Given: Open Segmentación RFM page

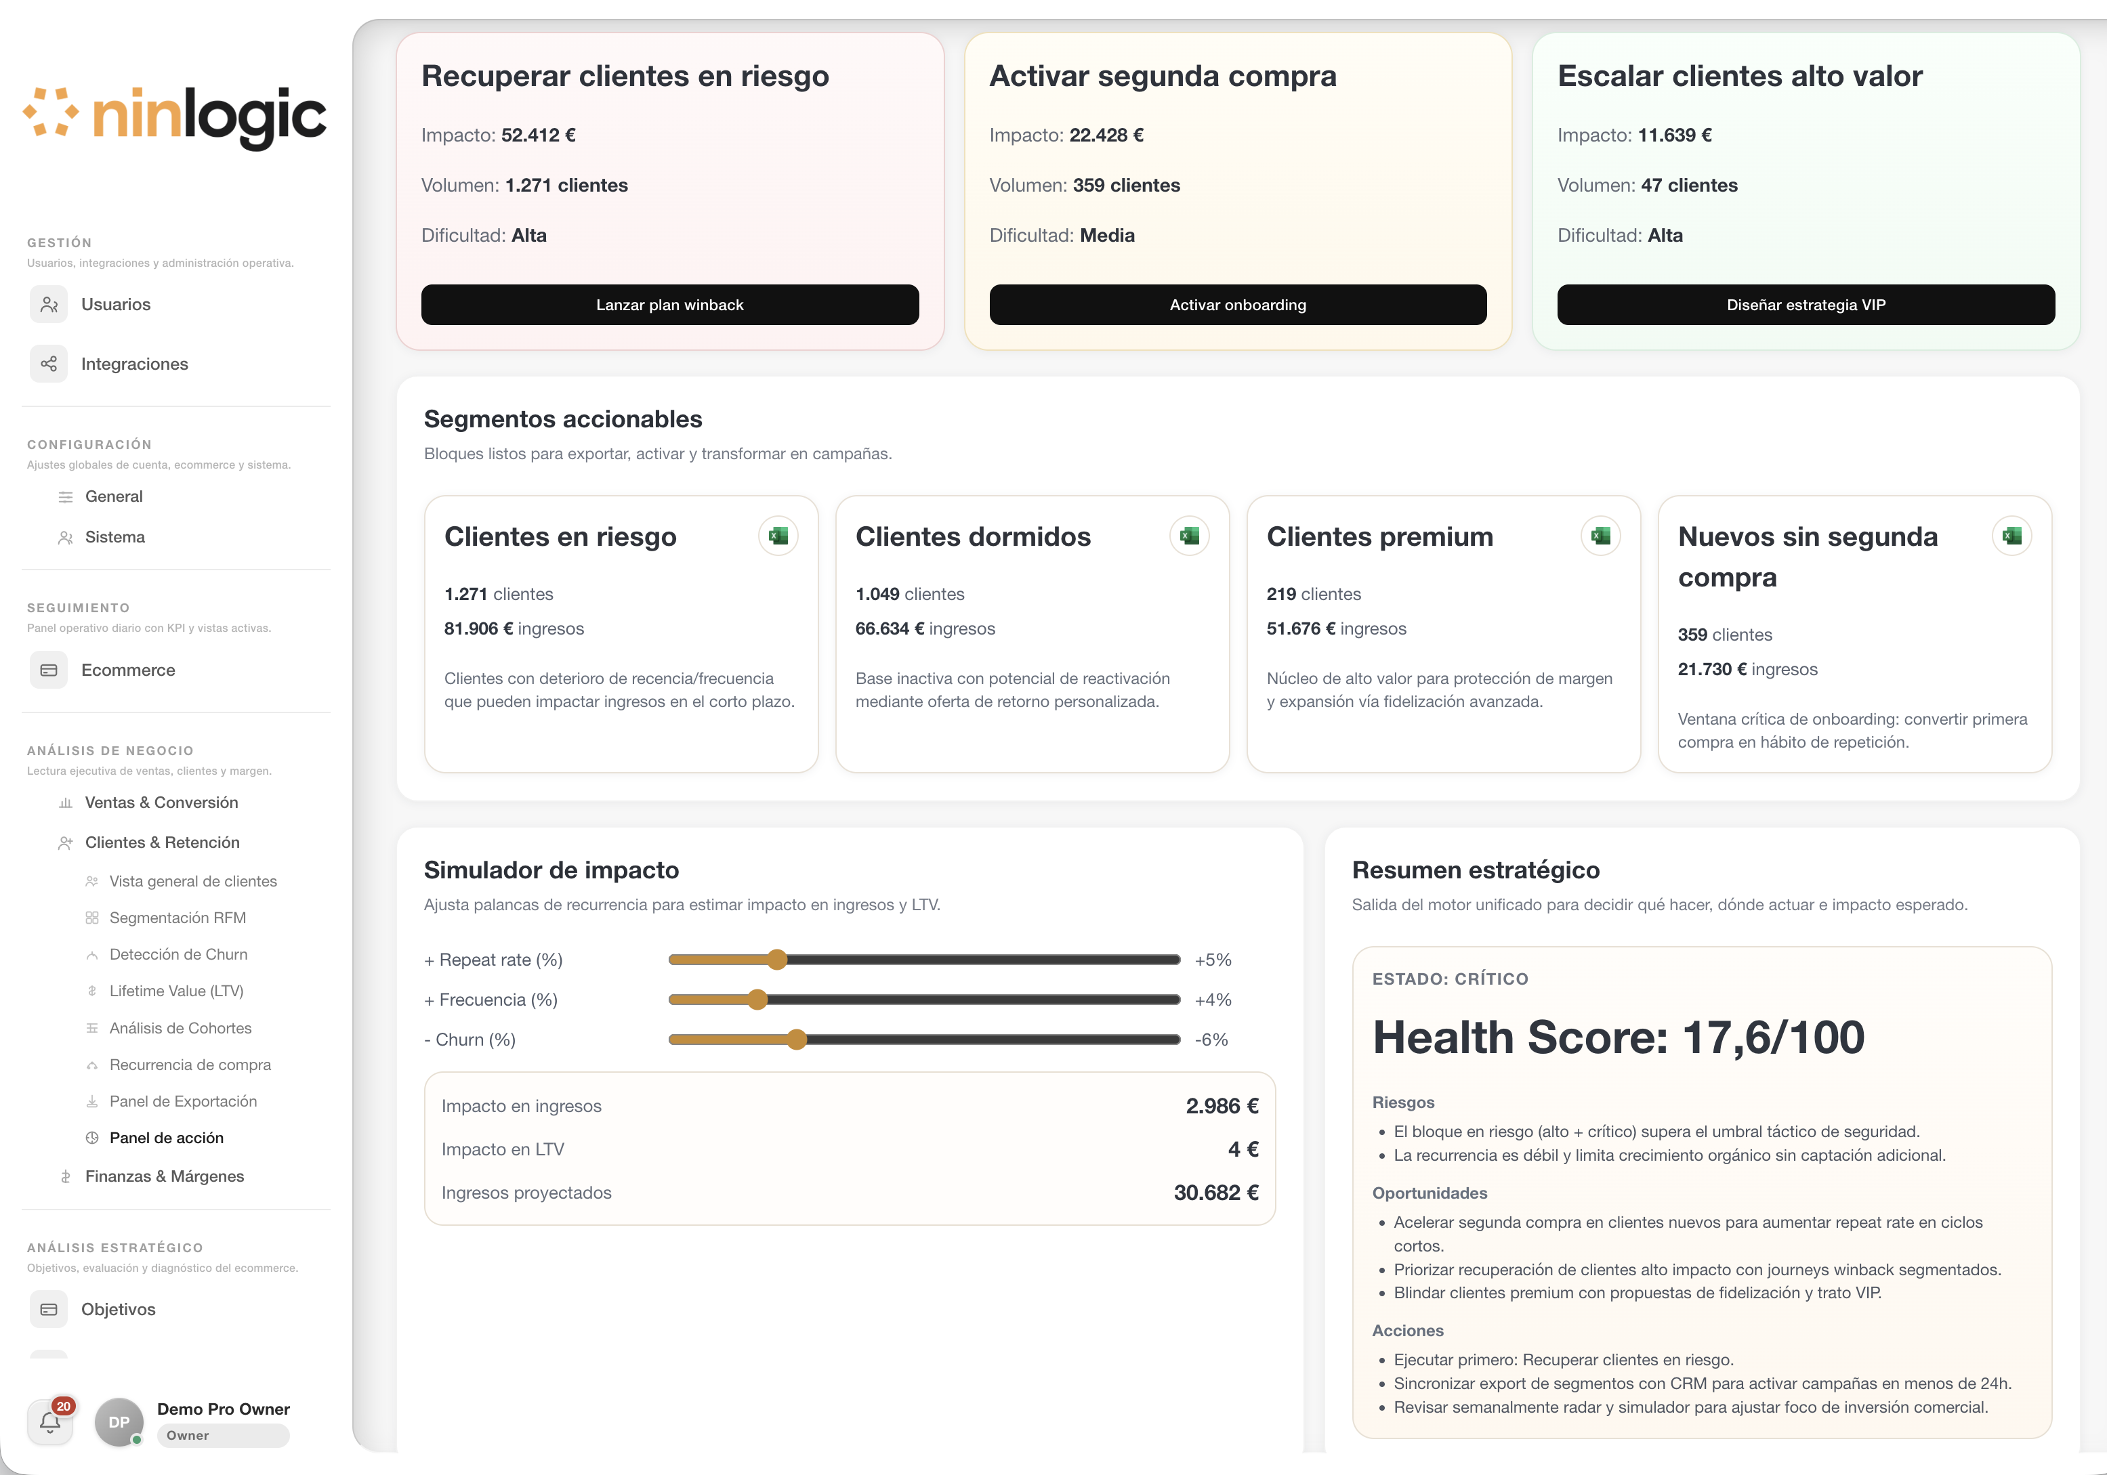Looking at the screenshot, I should coord(177,917).
